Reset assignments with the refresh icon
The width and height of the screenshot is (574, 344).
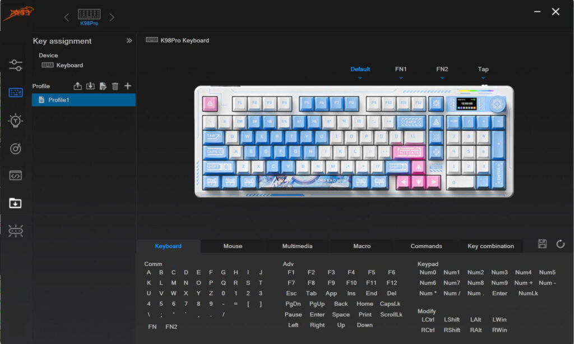pos(561,244)
